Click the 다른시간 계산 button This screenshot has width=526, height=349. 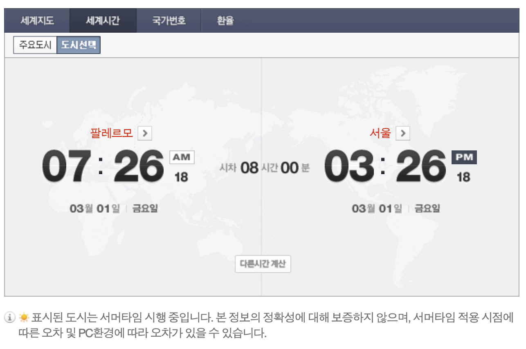click(x=263, y=264)
